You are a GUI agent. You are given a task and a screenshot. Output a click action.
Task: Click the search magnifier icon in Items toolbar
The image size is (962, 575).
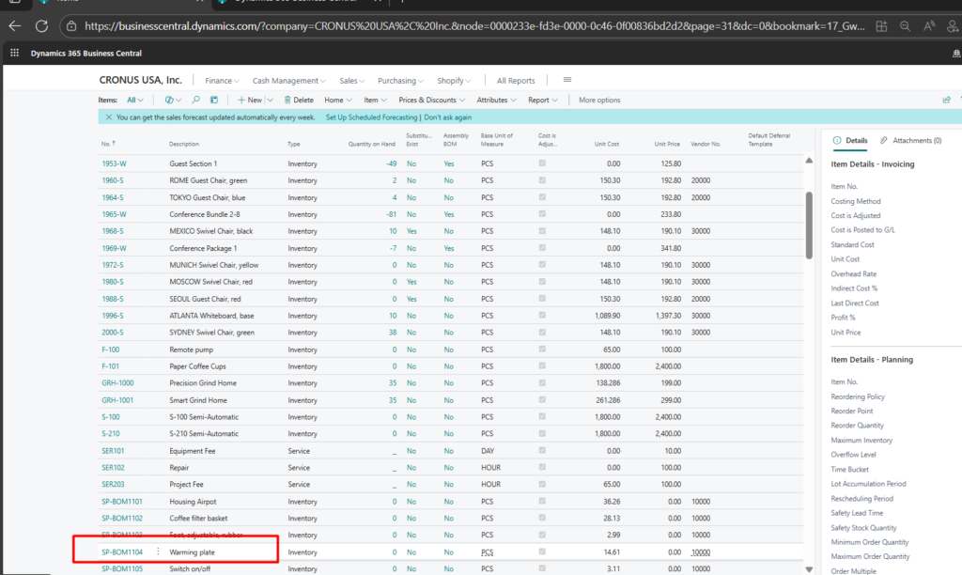pyautogui.click(x=195, y=100)
